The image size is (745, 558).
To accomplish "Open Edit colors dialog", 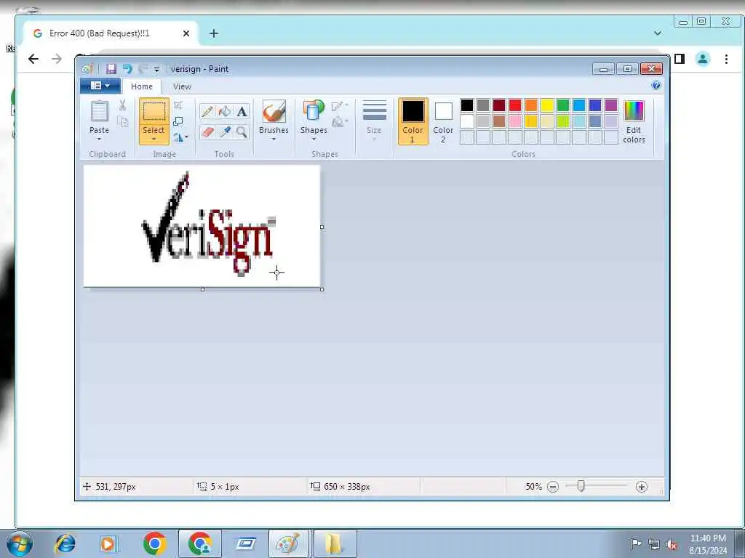I will [x=634, y=121].
